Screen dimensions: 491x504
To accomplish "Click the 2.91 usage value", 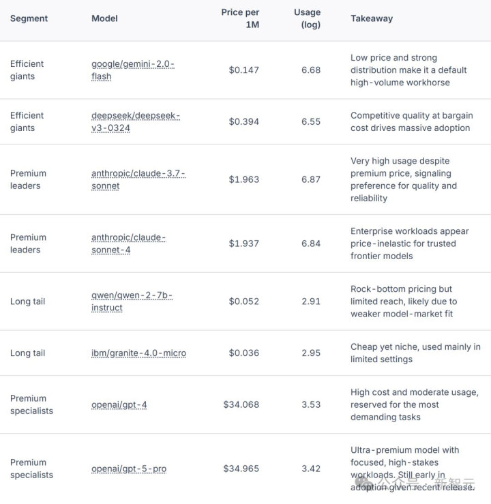I will (310, 301).
